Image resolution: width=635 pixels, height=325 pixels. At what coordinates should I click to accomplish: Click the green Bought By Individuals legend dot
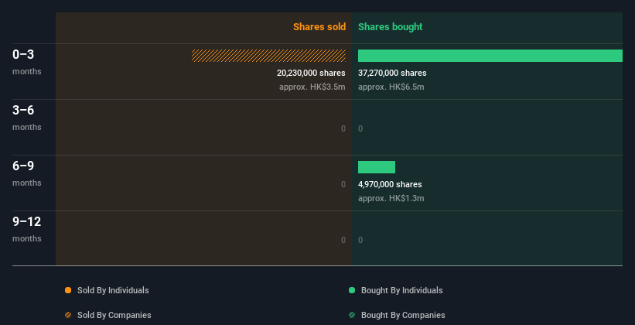(352, 290)
